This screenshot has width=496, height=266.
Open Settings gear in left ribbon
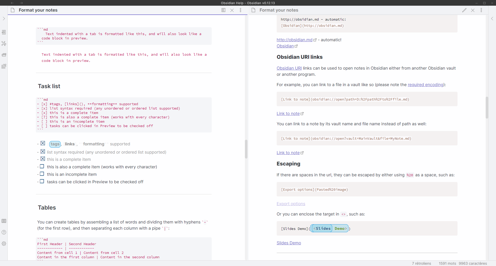tap(4, 244)
